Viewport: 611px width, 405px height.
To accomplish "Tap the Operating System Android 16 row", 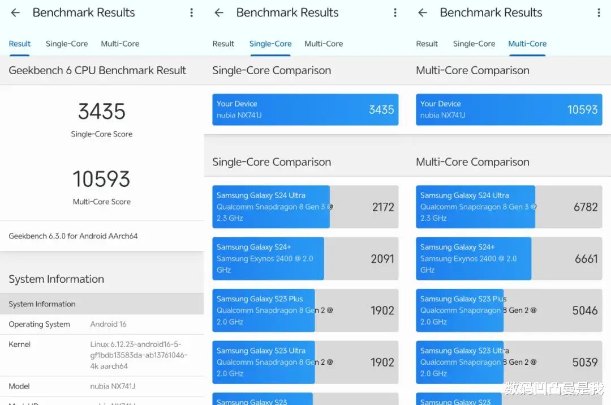I will [x=102, y=325].
